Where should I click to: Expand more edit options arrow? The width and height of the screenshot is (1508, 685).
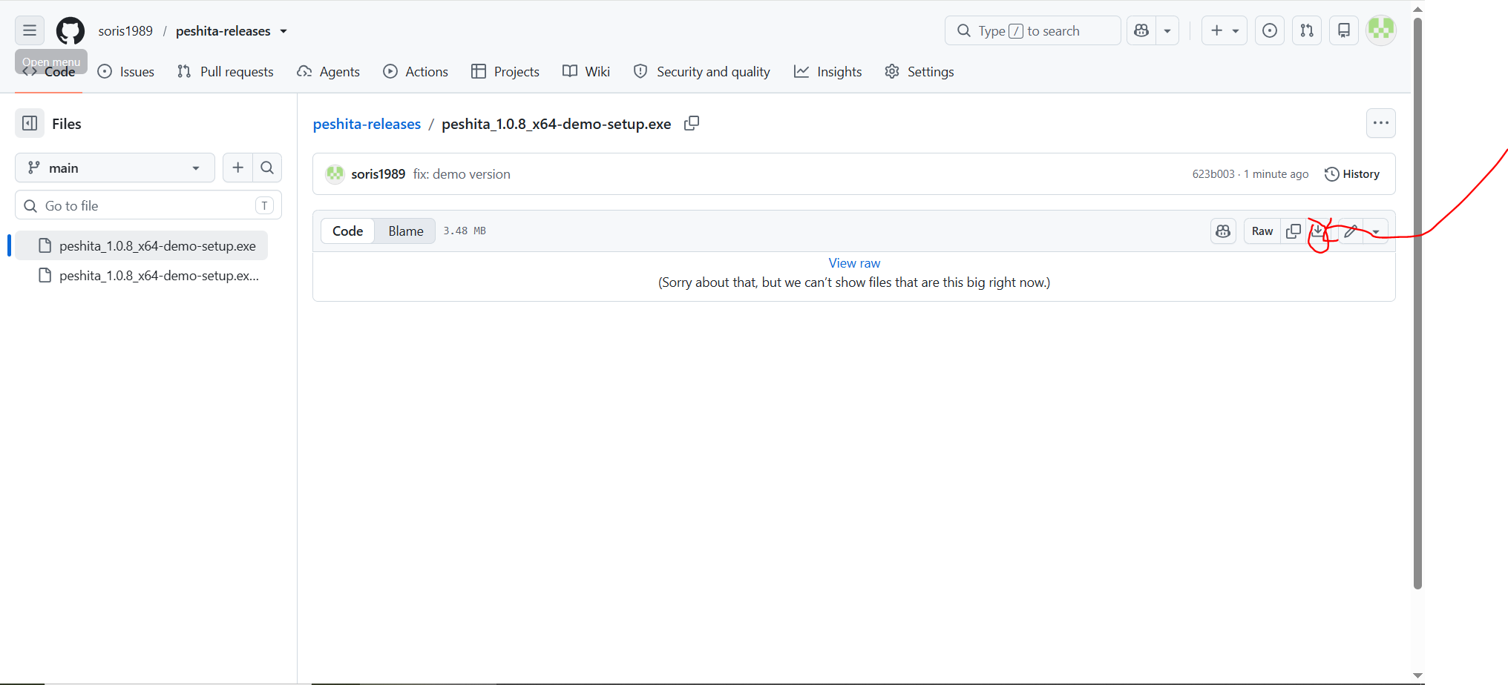[x=1376, y=231]
